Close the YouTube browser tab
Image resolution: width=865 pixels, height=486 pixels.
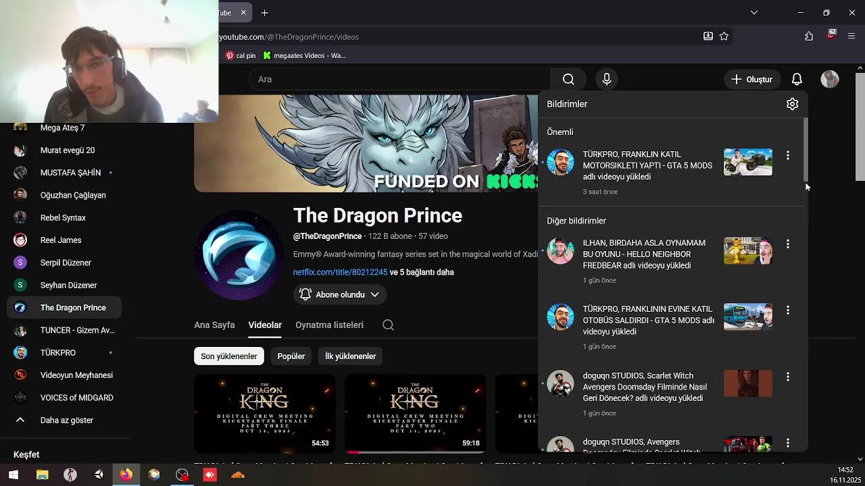tap(243, 13)
